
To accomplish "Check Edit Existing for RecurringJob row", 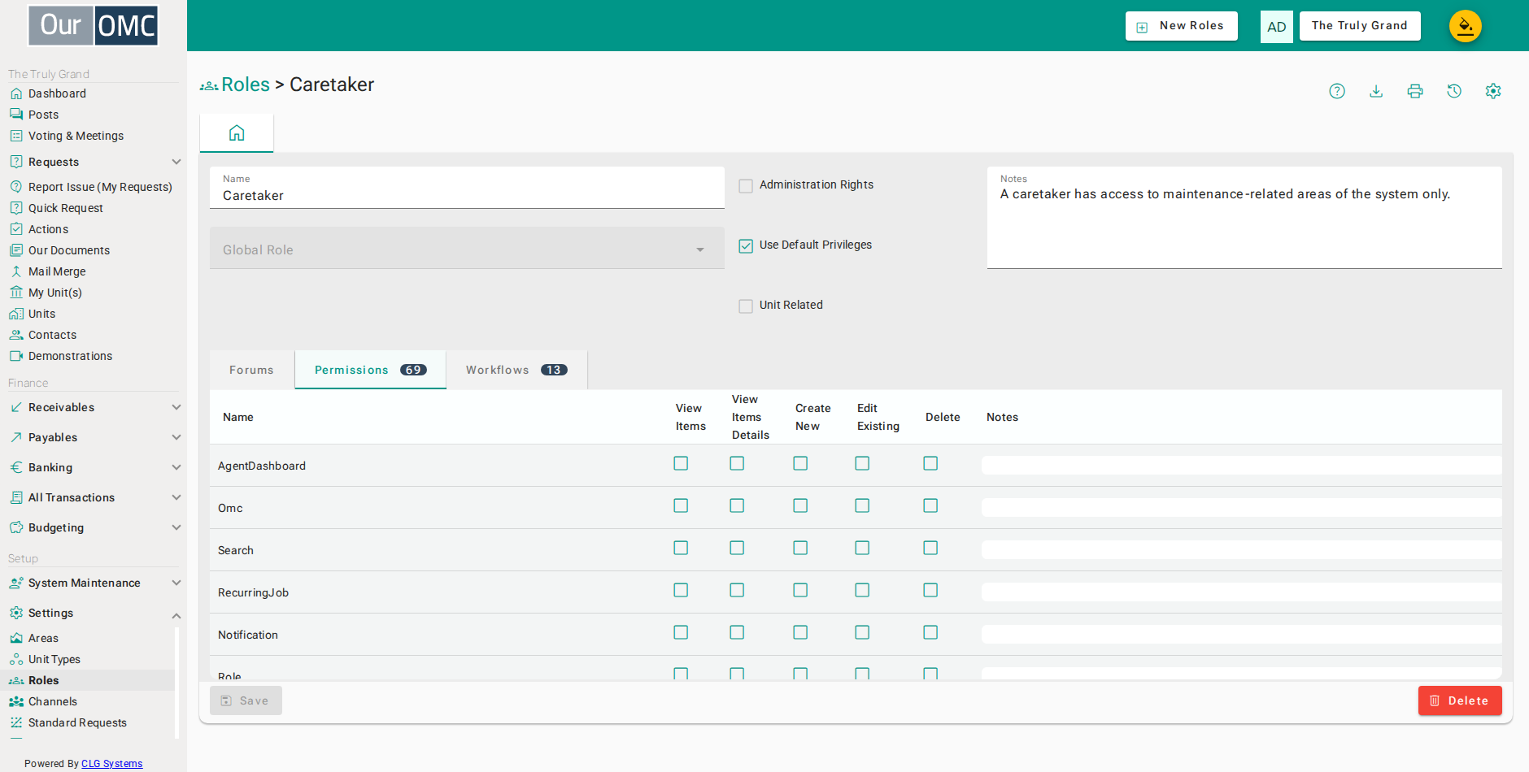I will coord(862,590).
